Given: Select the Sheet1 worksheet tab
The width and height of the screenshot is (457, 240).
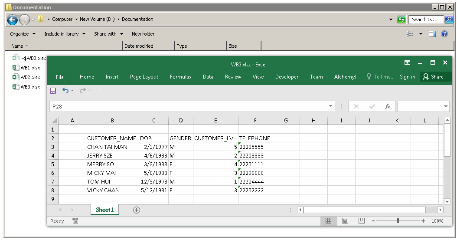Looking at the screenshot, I should pos(104,210).
